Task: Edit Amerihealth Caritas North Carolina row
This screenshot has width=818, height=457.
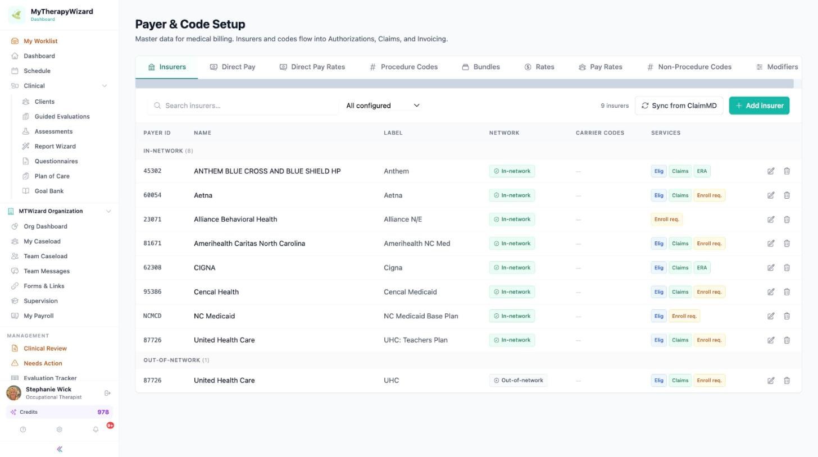Action: coord(771,244)
